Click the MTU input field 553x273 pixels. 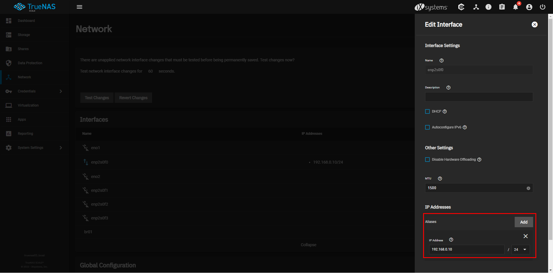[479, 188]
